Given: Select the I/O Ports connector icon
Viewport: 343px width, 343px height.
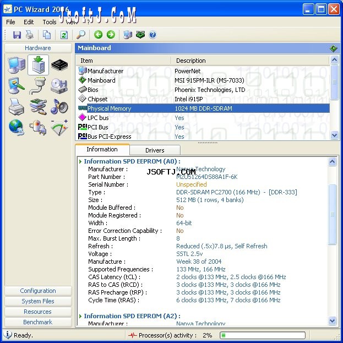Looking at the screenshot, I should click(38, 86).
